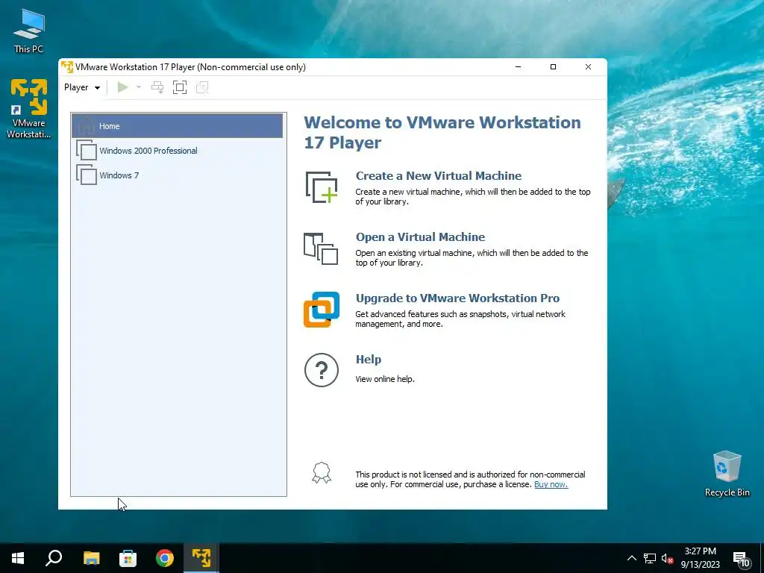Click the open virtual machine icon
The image size is (764, 573).
321,248
